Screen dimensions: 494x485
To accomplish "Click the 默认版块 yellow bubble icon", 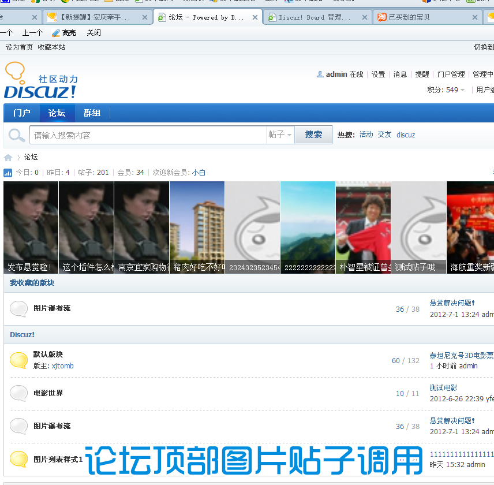I will pos(19,360).
